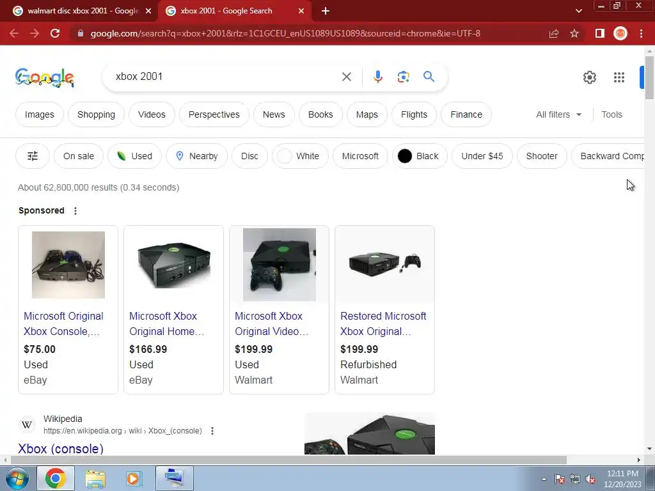Open the Chrome profile avatar
Screen dimensions: 655x491
tap(620, 33)
